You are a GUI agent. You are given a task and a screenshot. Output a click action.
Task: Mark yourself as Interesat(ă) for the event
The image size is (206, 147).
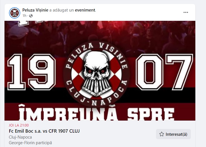[173, 134]
